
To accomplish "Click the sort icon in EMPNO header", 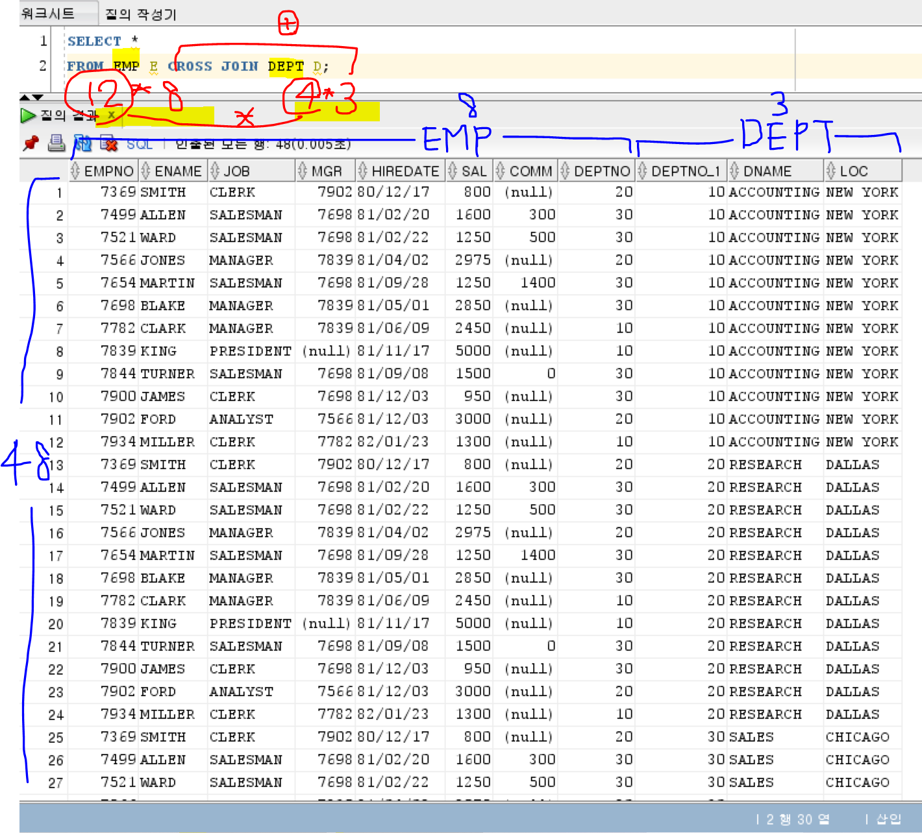I will [76, 171].
